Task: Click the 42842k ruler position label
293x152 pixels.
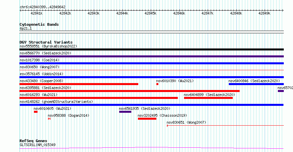Action: [x=66, y=13]
